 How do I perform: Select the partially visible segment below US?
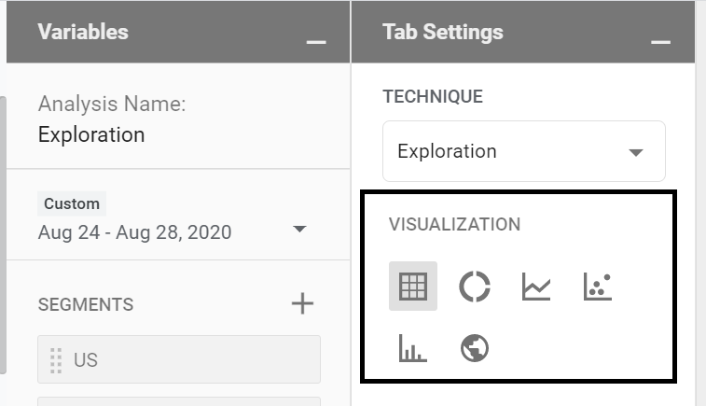click(178, 401)
